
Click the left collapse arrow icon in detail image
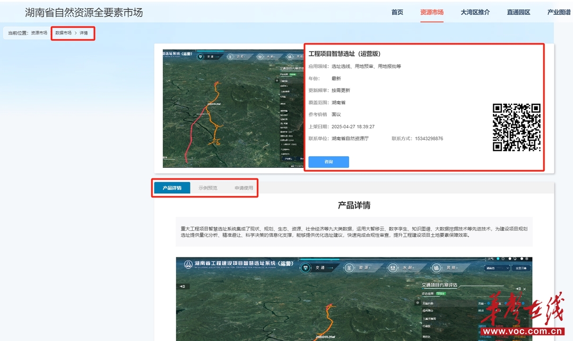click(183, 286)
